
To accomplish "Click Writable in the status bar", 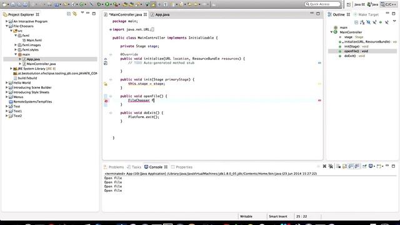I will [246, 216].
